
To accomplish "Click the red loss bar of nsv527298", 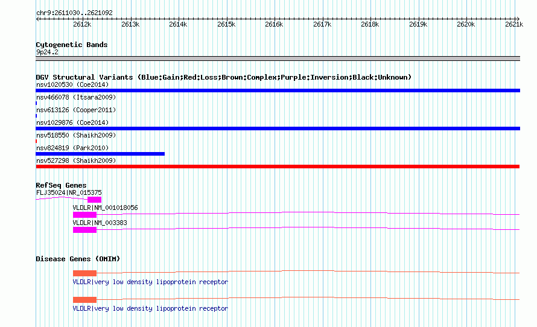I will coord(278,167).
